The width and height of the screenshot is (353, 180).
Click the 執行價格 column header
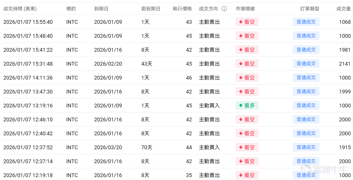point(182,9)
